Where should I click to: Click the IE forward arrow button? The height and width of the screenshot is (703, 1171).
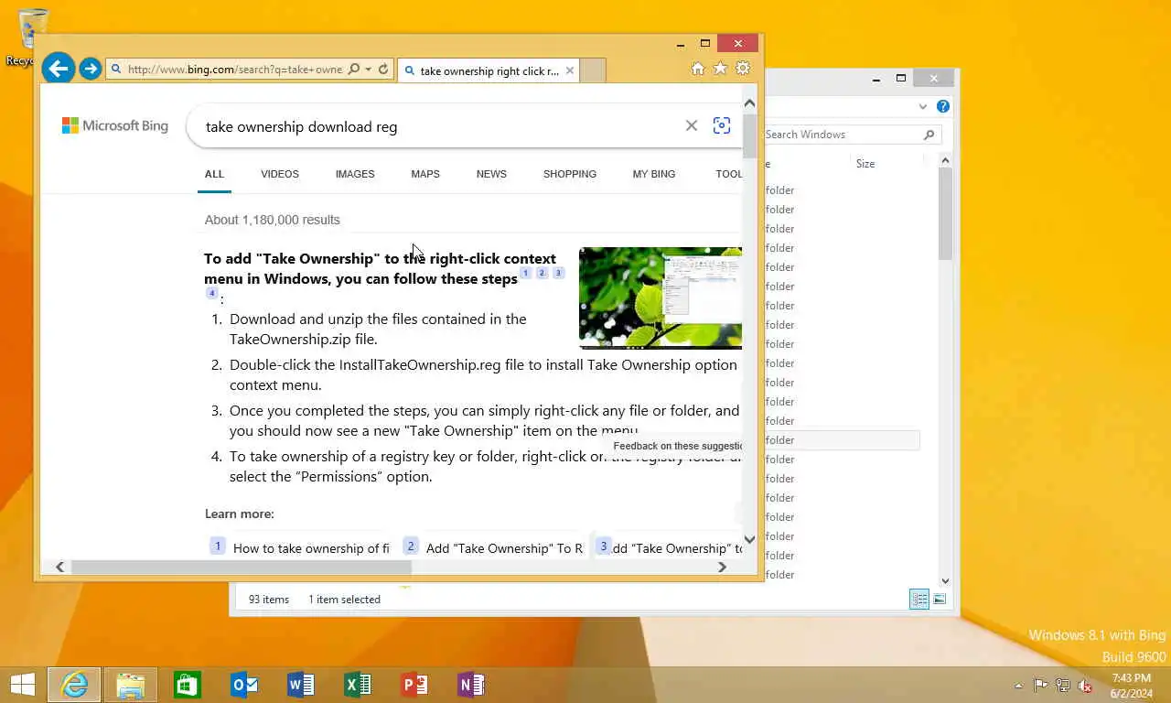coord(90,69)
